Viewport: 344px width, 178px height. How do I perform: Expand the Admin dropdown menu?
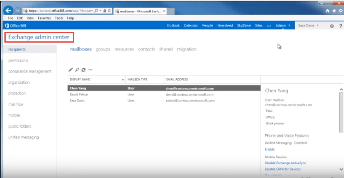click(283, 26)
